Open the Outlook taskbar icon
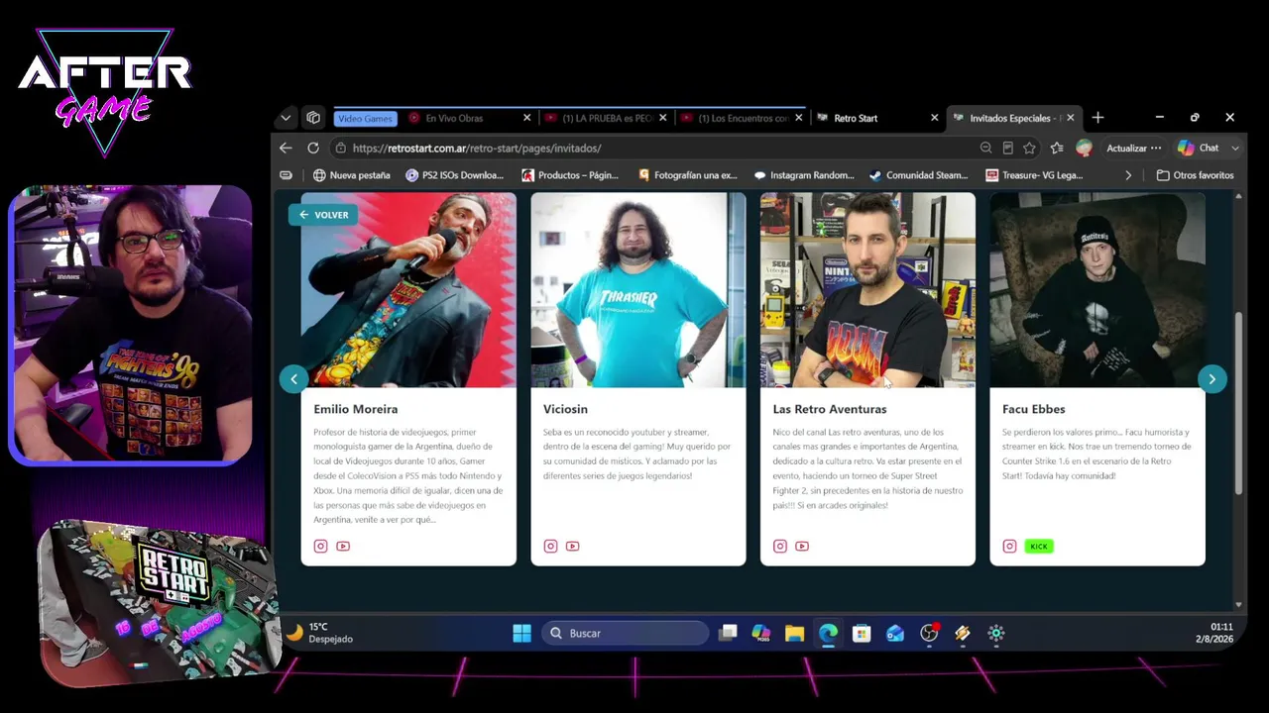The image size is (1269, 713). [x=895, y=633]
